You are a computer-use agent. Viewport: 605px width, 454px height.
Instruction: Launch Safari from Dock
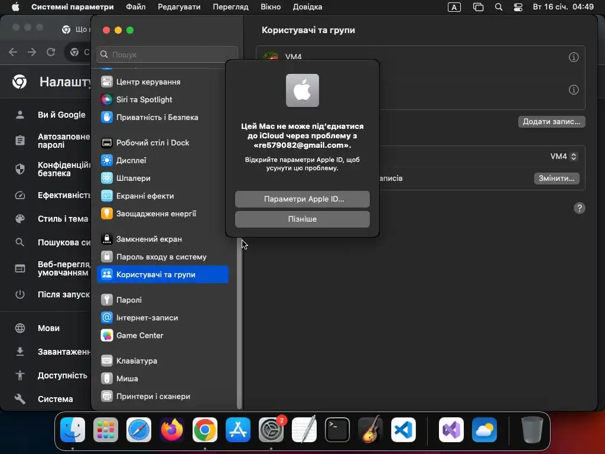point(139,430)
